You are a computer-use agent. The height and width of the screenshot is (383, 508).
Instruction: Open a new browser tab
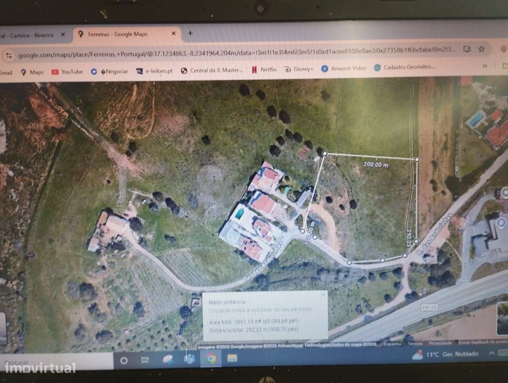[190, 33]
